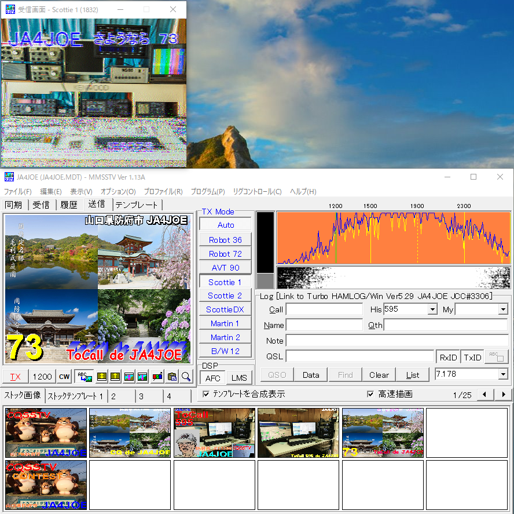The width and height of the screenshot is (514, 514).
Task: Select the ToCall 595 stock image thumbnail
Action: [214, 433]
